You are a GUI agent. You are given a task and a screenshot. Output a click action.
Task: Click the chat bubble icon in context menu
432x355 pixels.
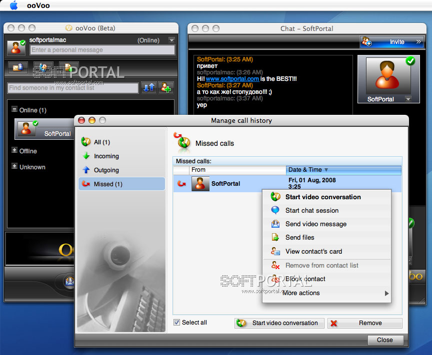(275, 210)
